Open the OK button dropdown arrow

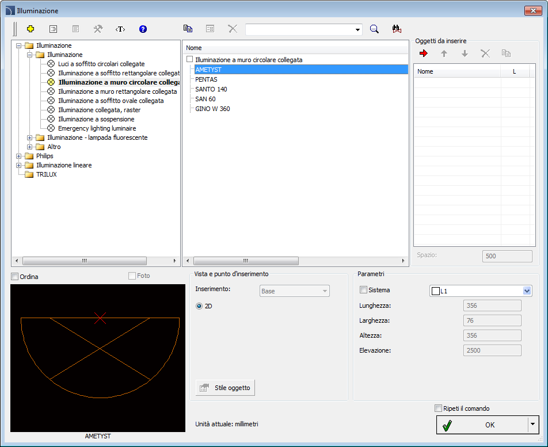point(533,425)
